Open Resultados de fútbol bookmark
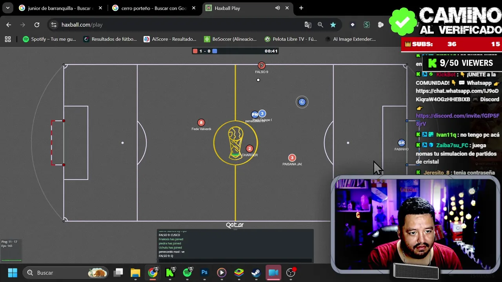 [x=110, y=39]
